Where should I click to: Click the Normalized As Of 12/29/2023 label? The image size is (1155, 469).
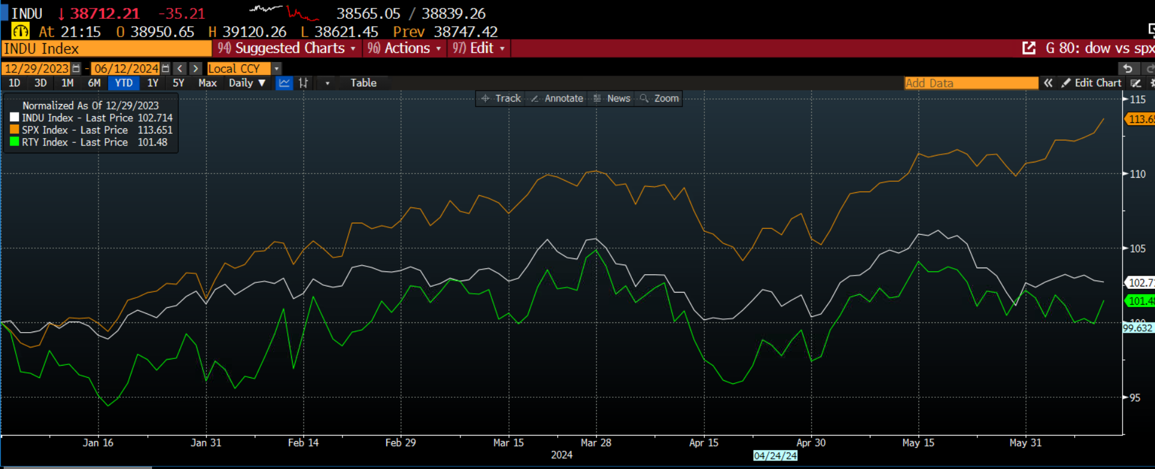(x=91, y=106)
